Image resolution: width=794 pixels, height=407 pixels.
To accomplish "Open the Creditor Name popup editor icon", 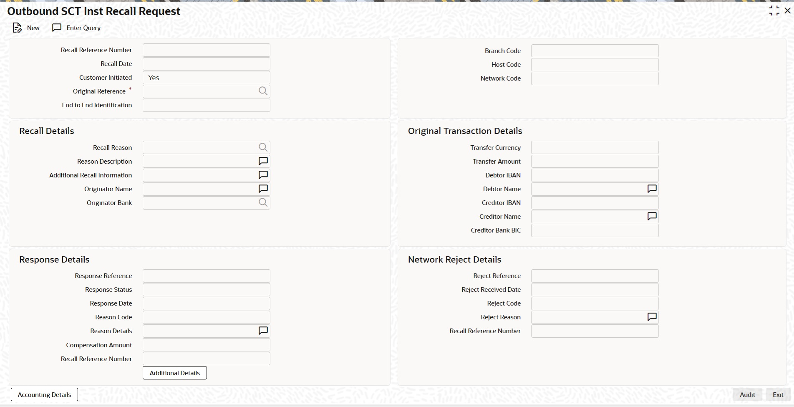I will (652, 216).
